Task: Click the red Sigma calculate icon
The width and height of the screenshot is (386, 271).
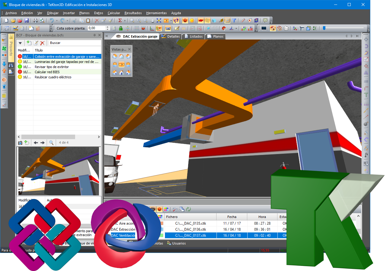Action: (120, 20)
